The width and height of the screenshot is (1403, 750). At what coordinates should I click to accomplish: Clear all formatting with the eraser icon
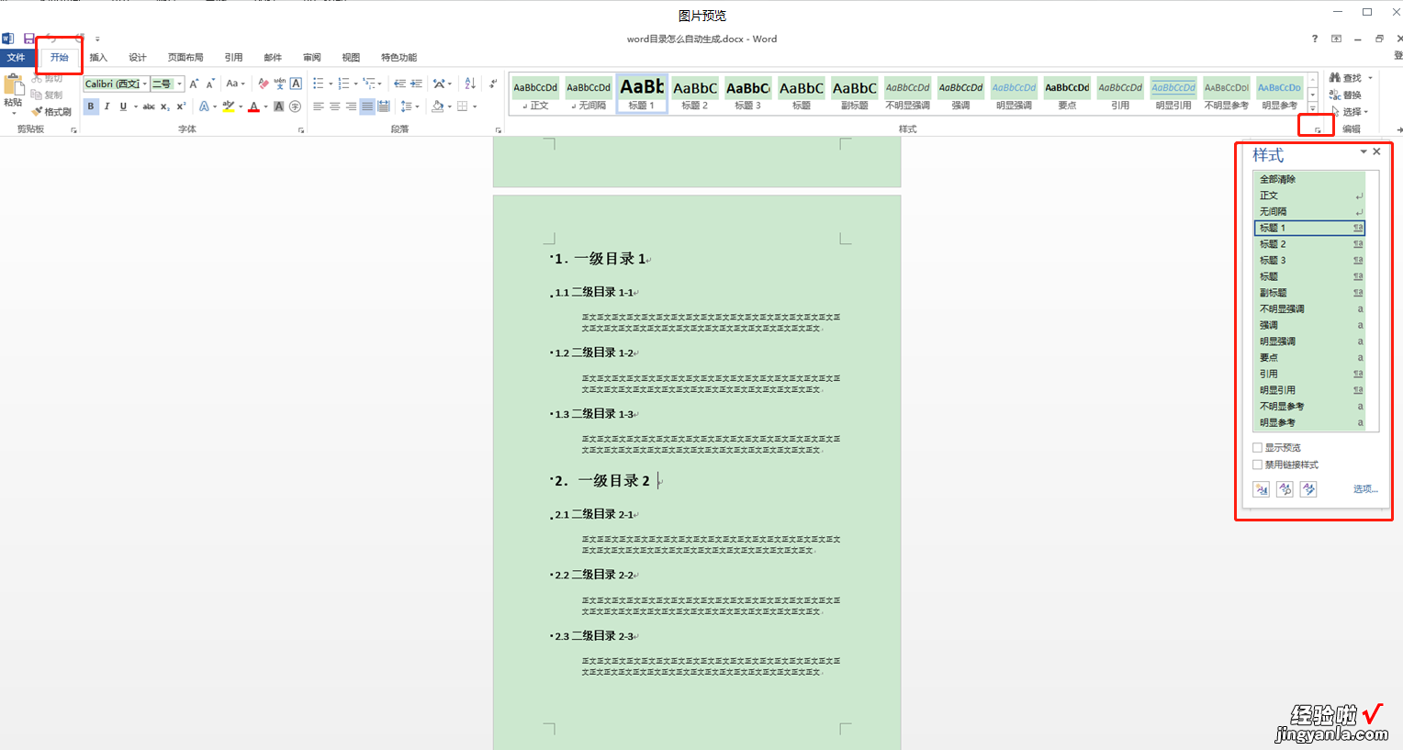(264, 84)
